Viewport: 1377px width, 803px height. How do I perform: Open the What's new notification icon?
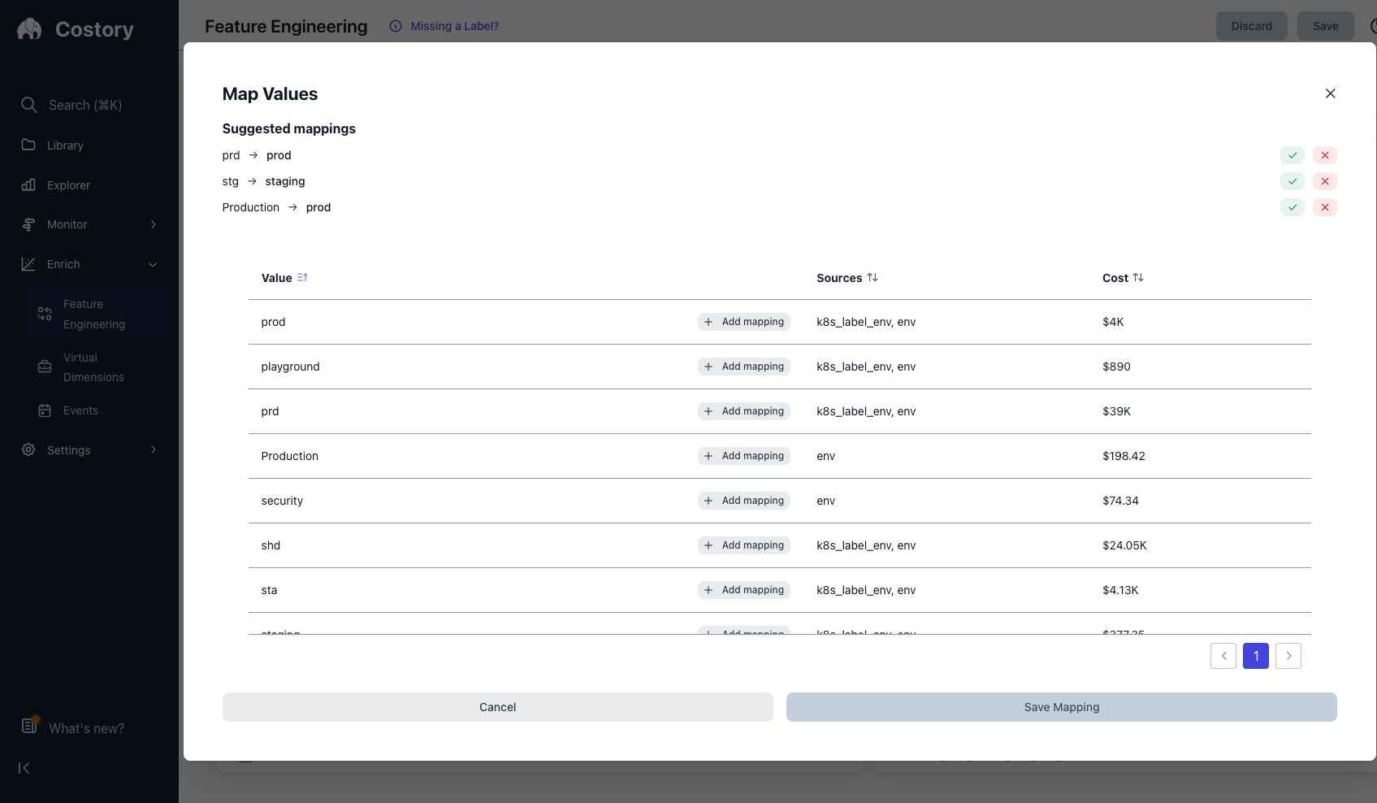point(28,726)
